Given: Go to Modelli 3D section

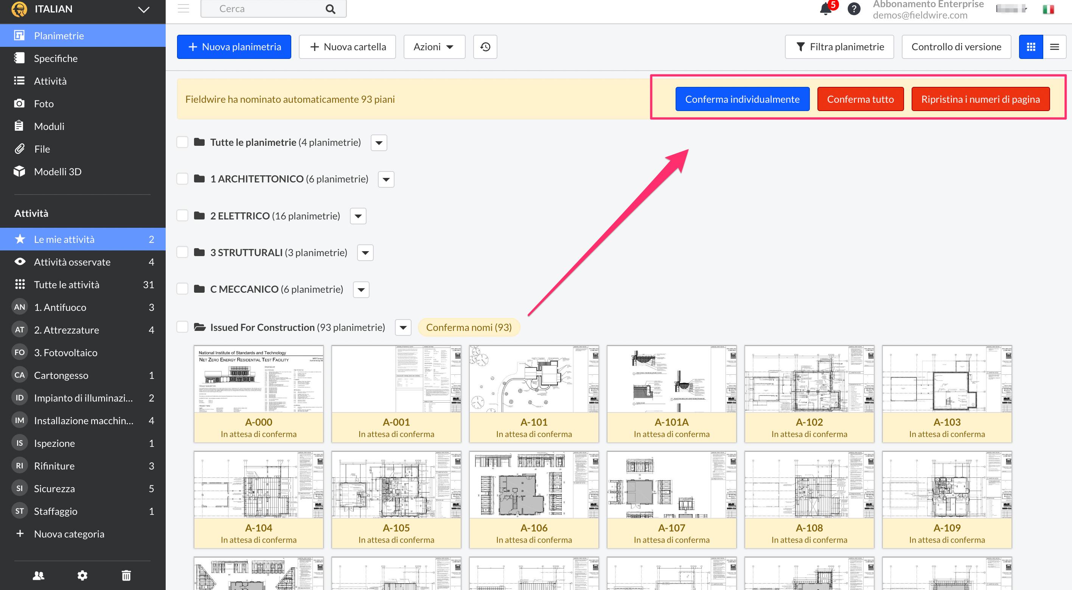Looking at the screenshot, I should click(x=57, y=171).
